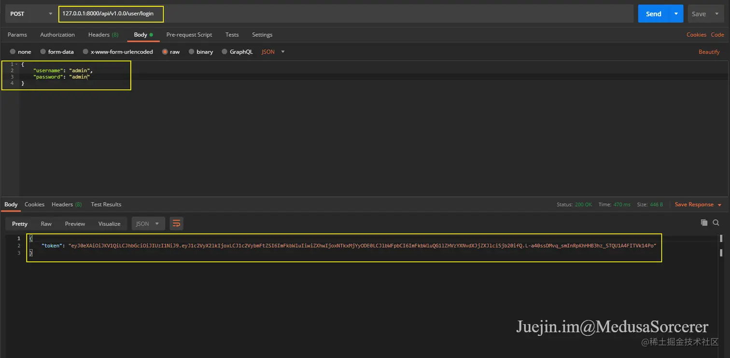
Task: Open the request Settings tab
Action: (262, 35)
